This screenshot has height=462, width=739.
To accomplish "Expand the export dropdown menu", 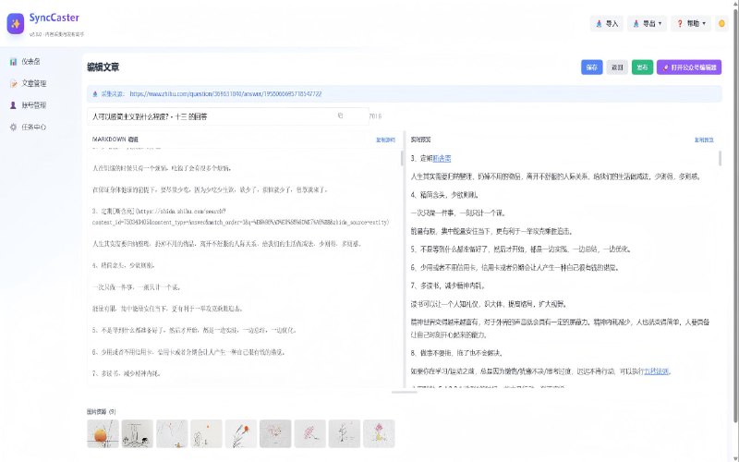I will click(x=648, y=23).
